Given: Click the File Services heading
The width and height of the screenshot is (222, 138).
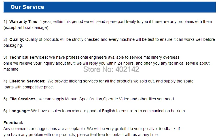Looking at the screenshot, I should (23, 99).
